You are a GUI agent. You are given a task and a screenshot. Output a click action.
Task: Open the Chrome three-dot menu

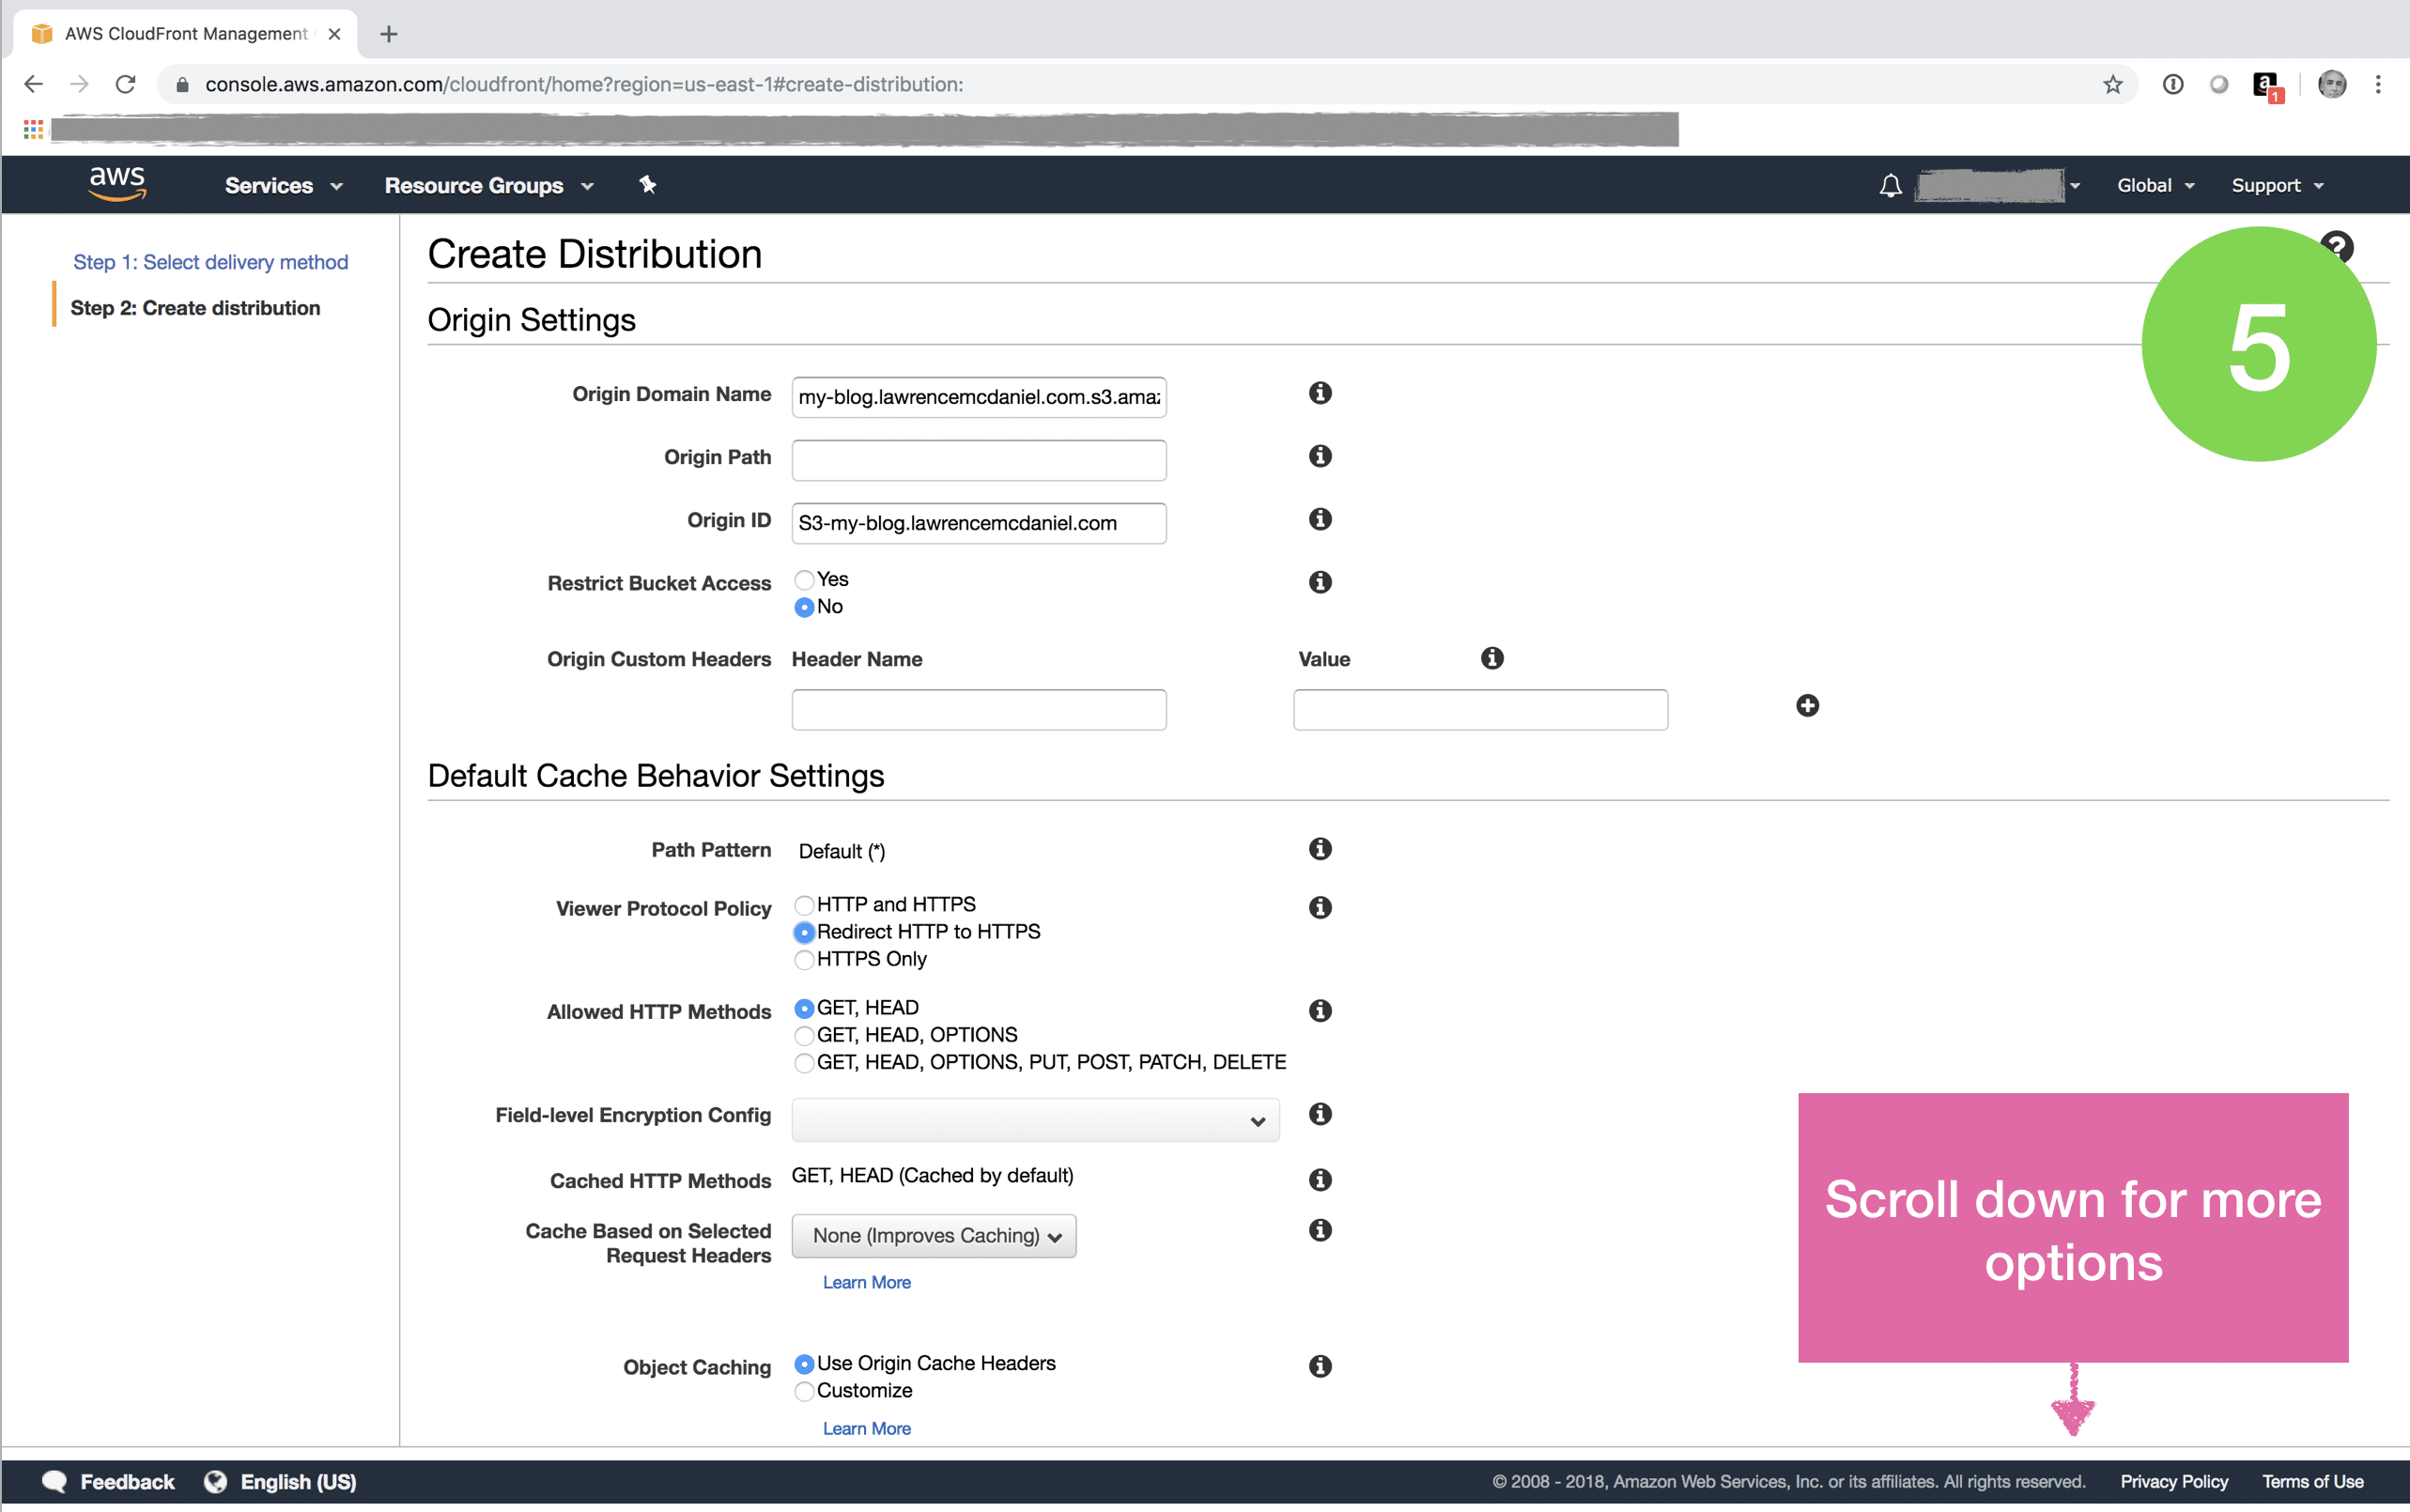pyautogui.click(x=2378, y=85)
